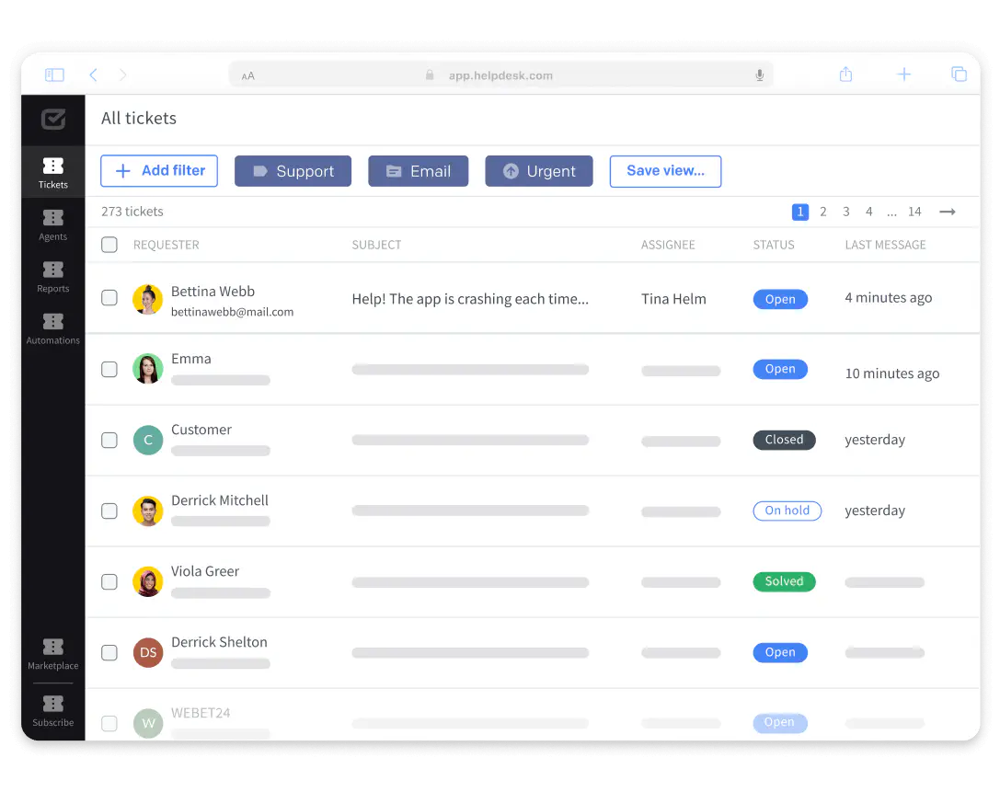
Task: Sort by STATUS column header
Action: point(774,245)
